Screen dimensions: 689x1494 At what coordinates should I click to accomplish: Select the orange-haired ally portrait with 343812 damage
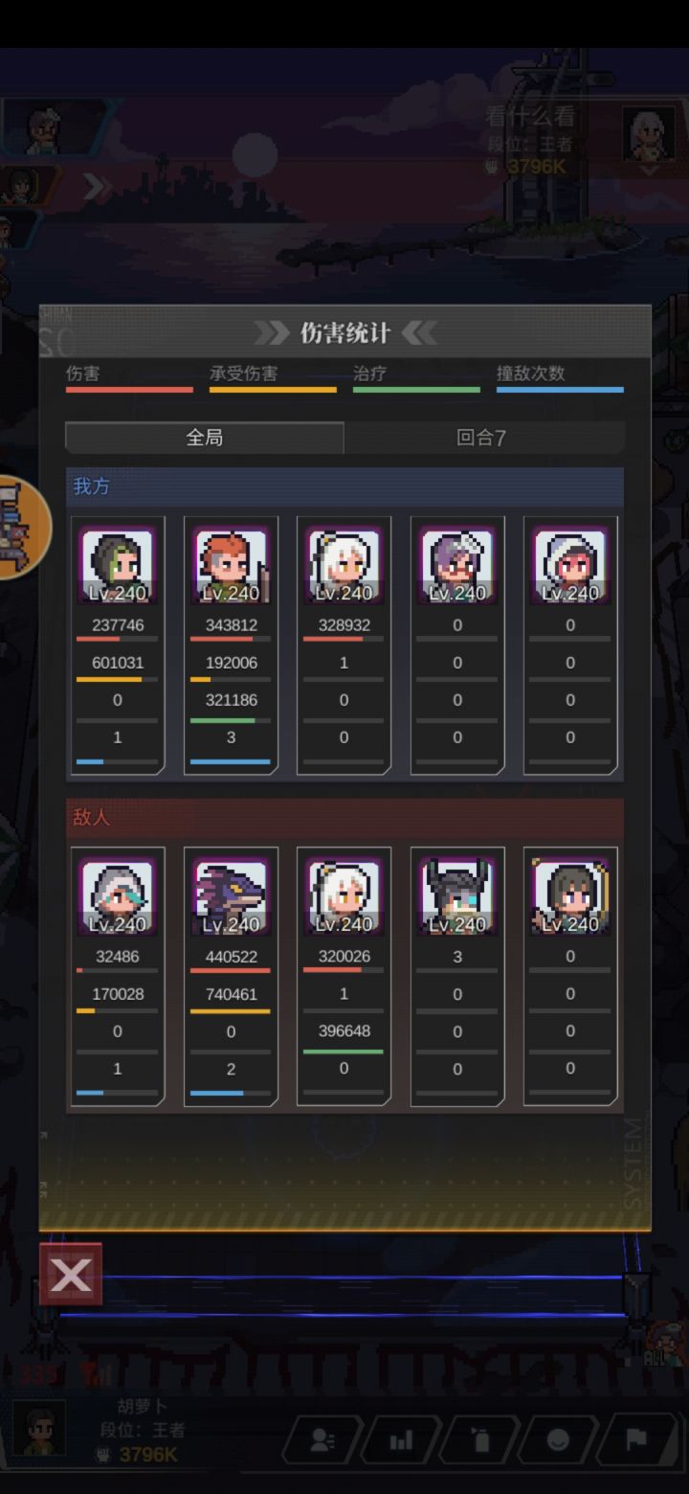pos(231,566)
